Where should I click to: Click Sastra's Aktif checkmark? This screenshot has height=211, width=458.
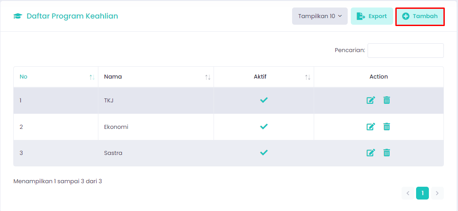pyautogui.click(x=264, y=153)
